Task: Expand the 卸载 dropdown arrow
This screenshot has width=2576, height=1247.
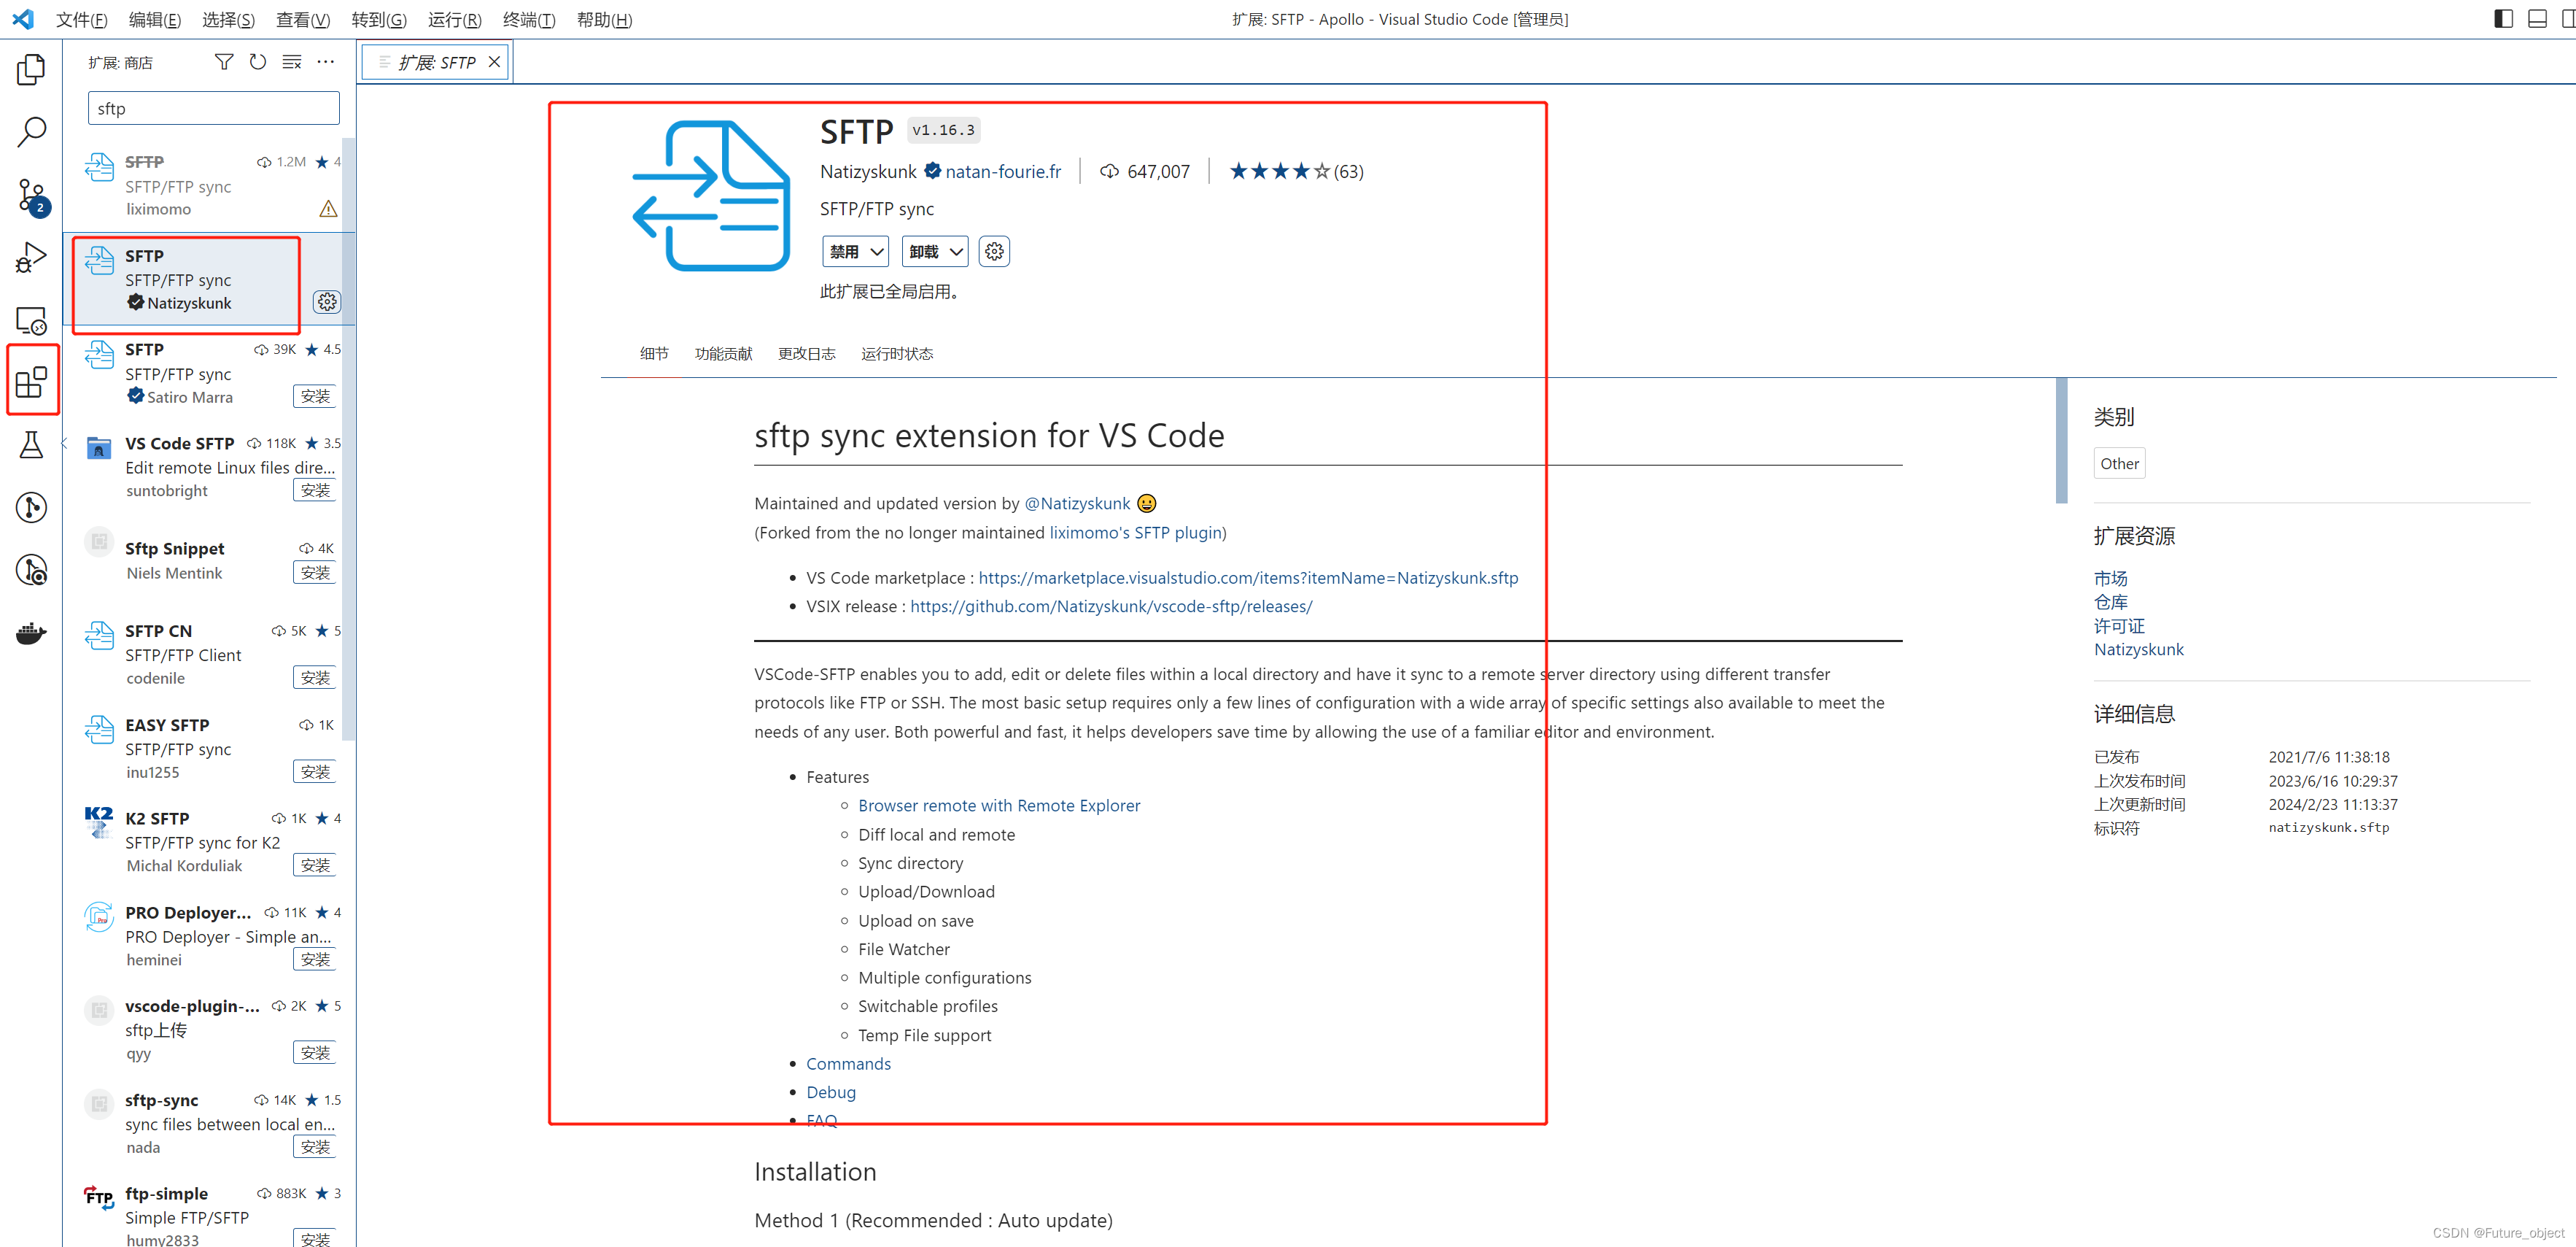Action: (x=953, y=251)
